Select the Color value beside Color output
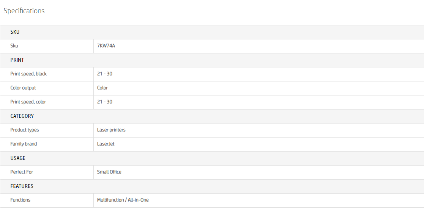Screen dimensions: 424x208 tap(102, 88)
